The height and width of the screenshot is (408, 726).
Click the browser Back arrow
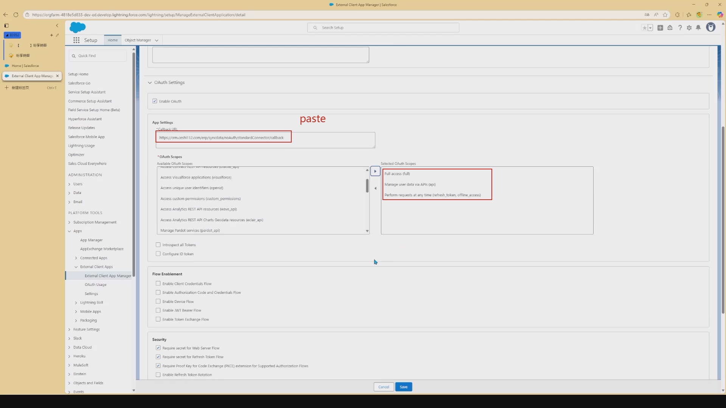click(x=6, y=15)
